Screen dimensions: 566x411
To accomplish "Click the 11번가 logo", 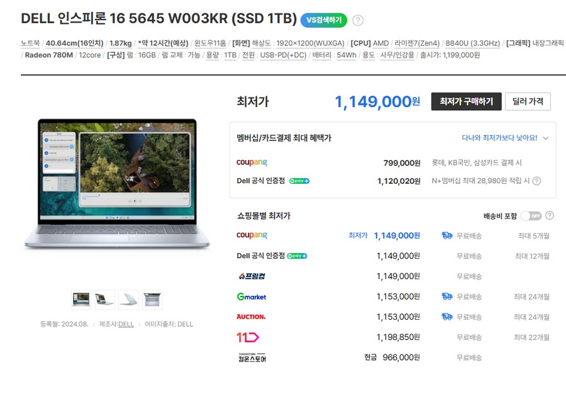I will tap(248, 337).
